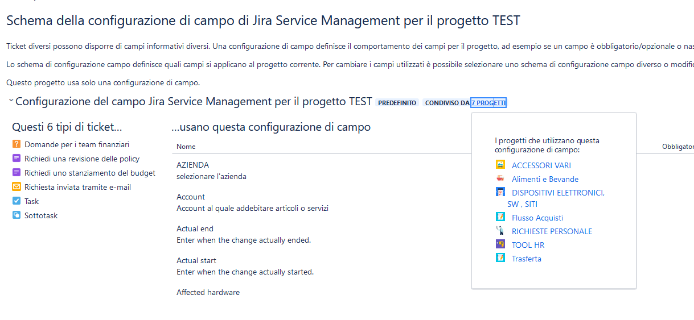Open the Flusso Acquisti project link
Image resolution: width=694 pixels, height=320 pixels.
click(x=537, y=218)
